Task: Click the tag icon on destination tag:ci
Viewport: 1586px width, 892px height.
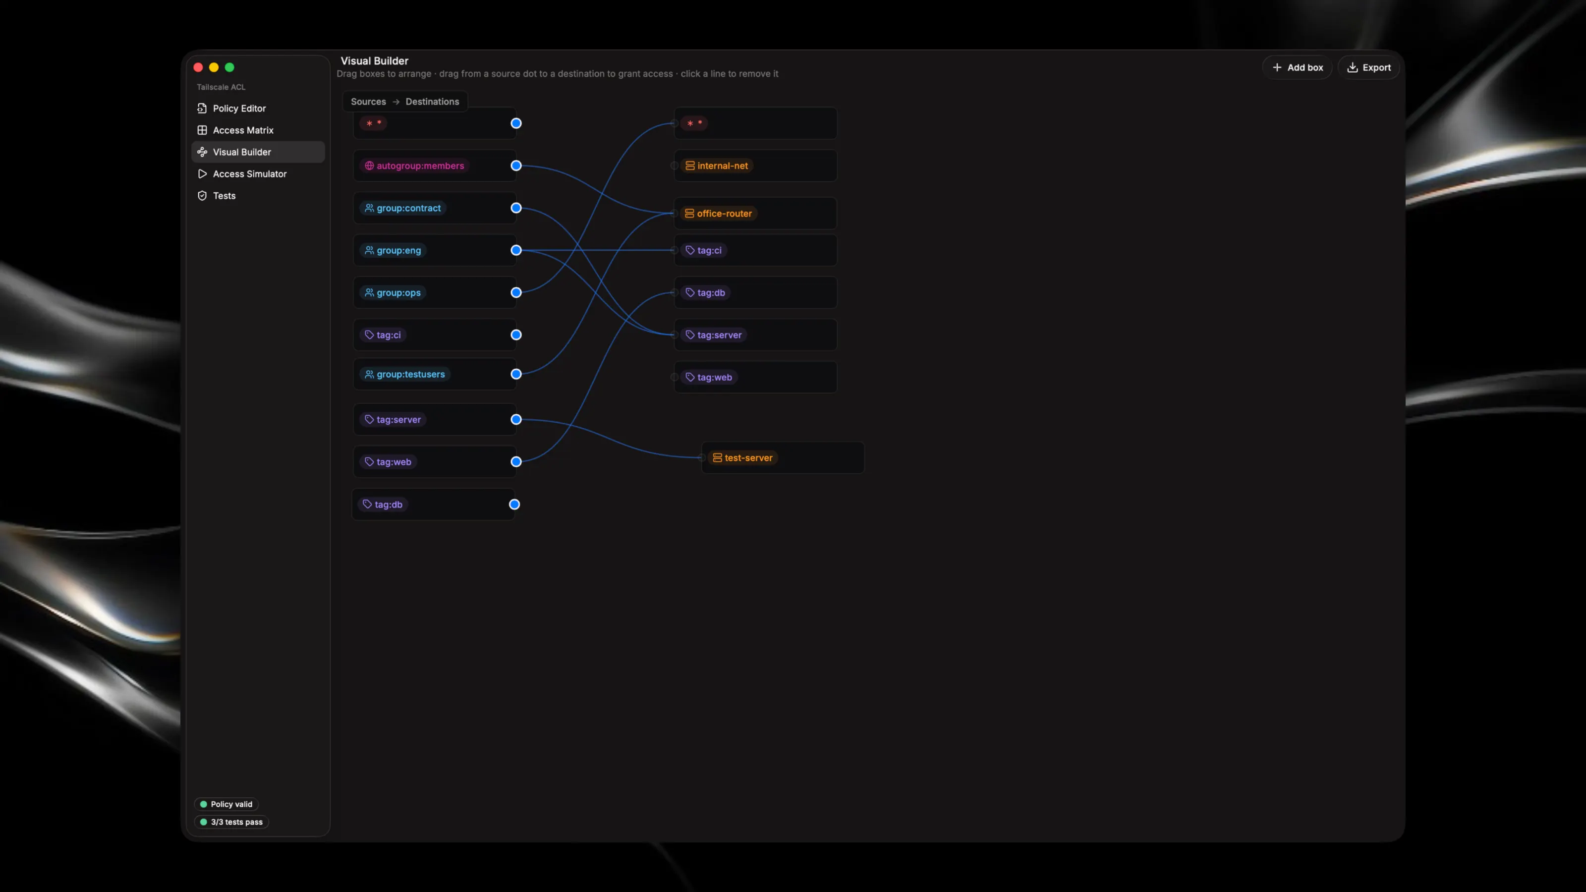Action: click(690, 250)
